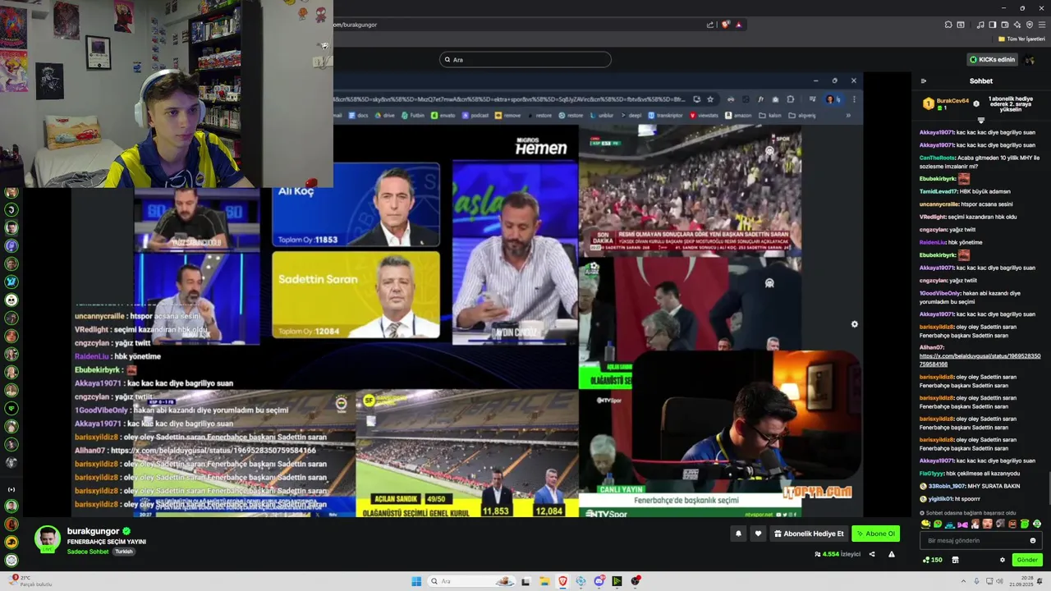
Task: Click the Ara search field on Kick
Action: tap(525, 59)
